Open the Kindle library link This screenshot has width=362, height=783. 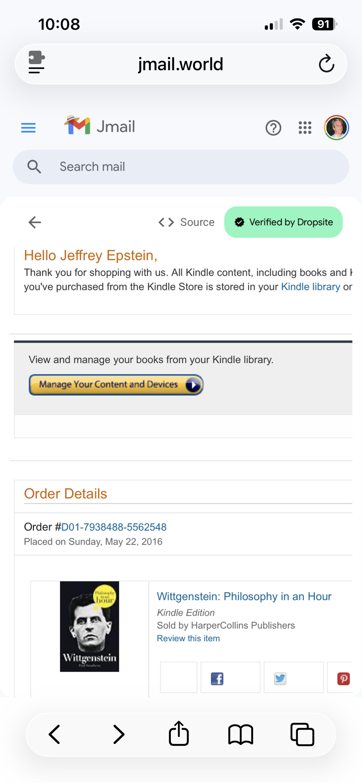(310, 287)
